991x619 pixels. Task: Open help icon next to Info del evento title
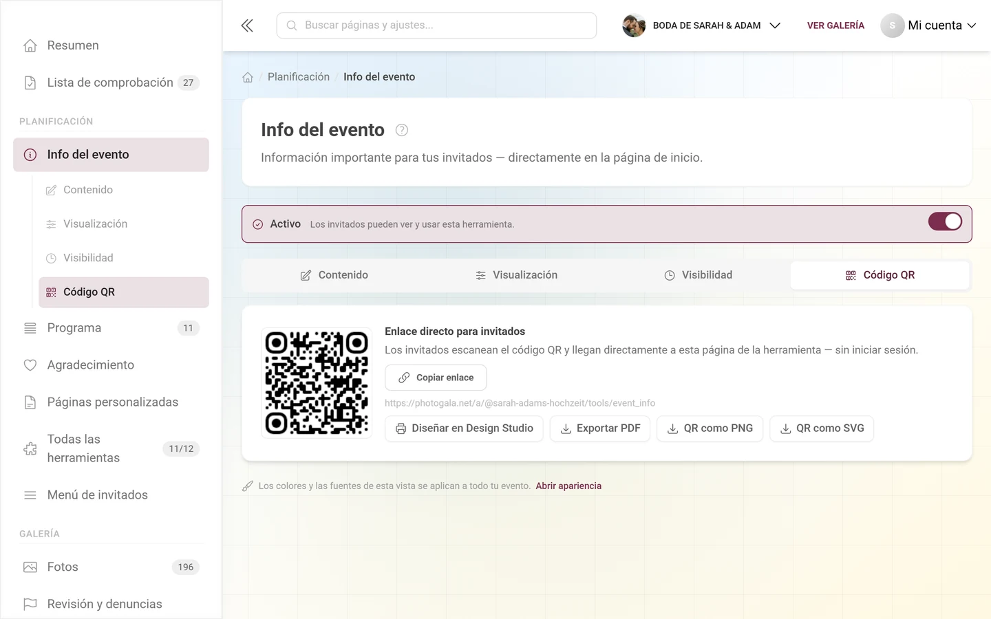coord(402,130)
